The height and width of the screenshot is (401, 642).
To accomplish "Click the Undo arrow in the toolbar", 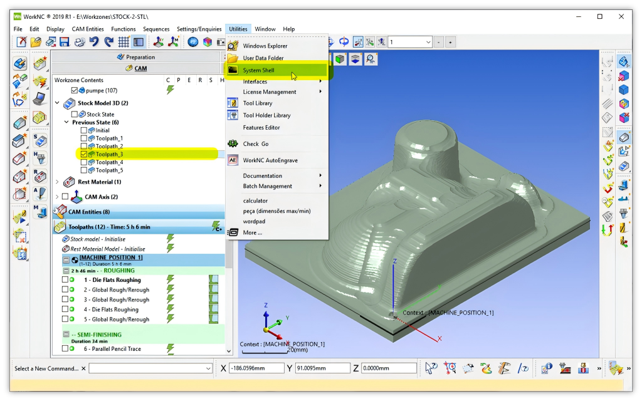I will 94,42.
